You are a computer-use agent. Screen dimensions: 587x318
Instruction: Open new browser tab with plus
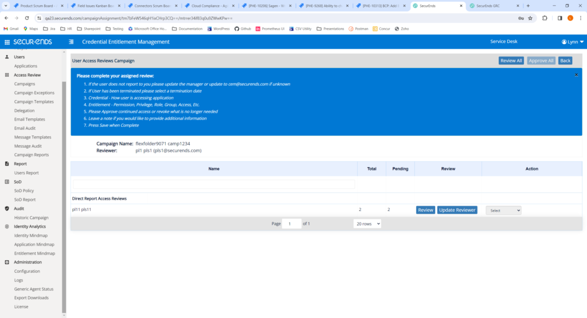point(528,6)
